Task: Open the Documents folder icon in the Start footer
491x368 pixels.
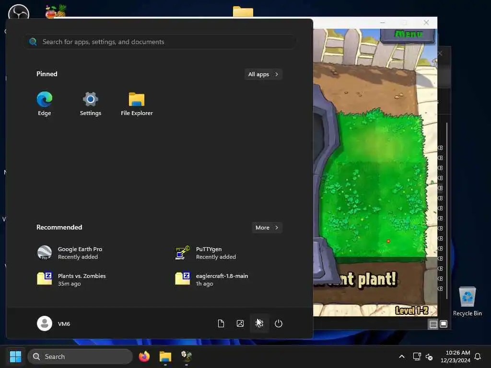Action: (221, 323)
